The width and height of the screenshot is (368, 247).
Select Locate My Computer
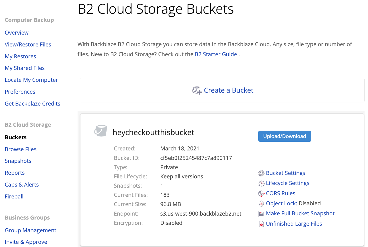pyautogui.click(x=31, y=80)
